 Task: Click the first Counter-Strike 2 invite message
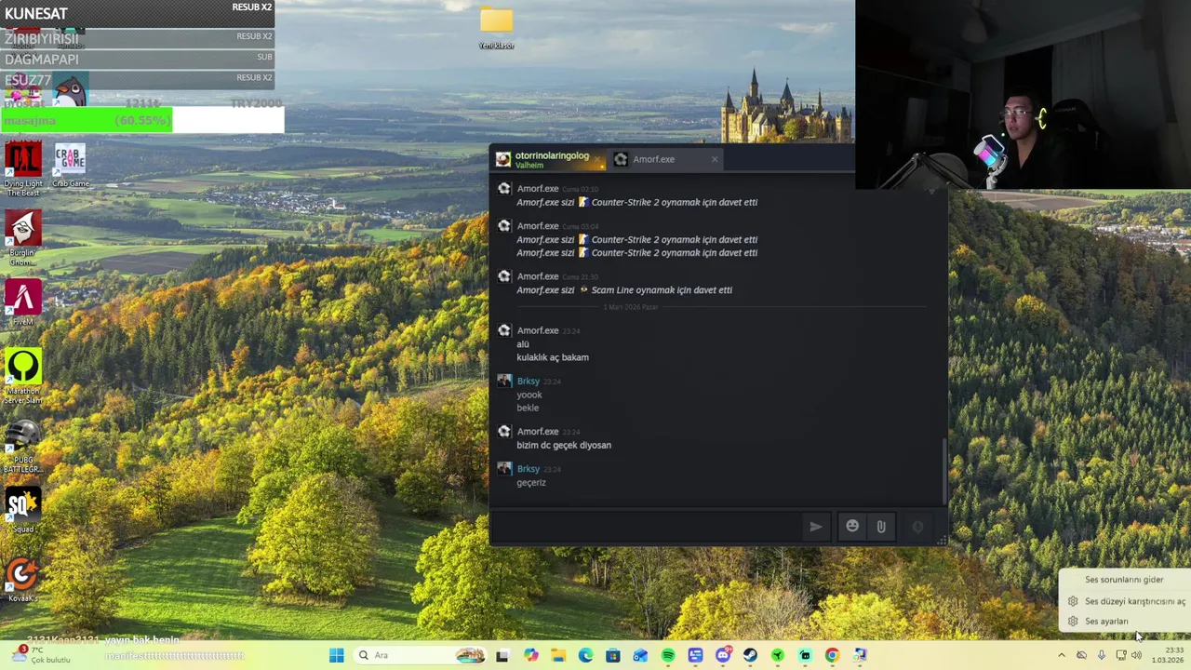(x=637, y=202)
